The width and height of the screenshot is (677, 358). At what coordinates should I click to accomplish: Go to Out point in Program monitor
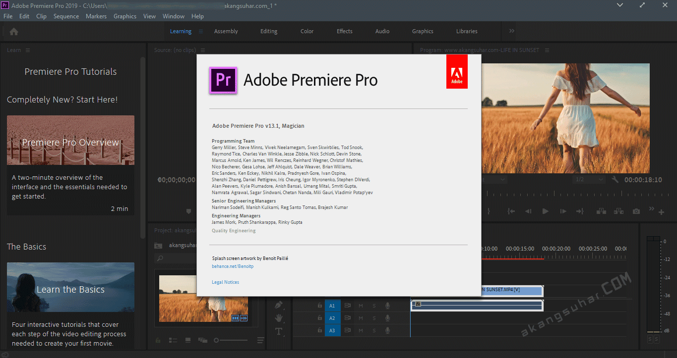(580, 211)
